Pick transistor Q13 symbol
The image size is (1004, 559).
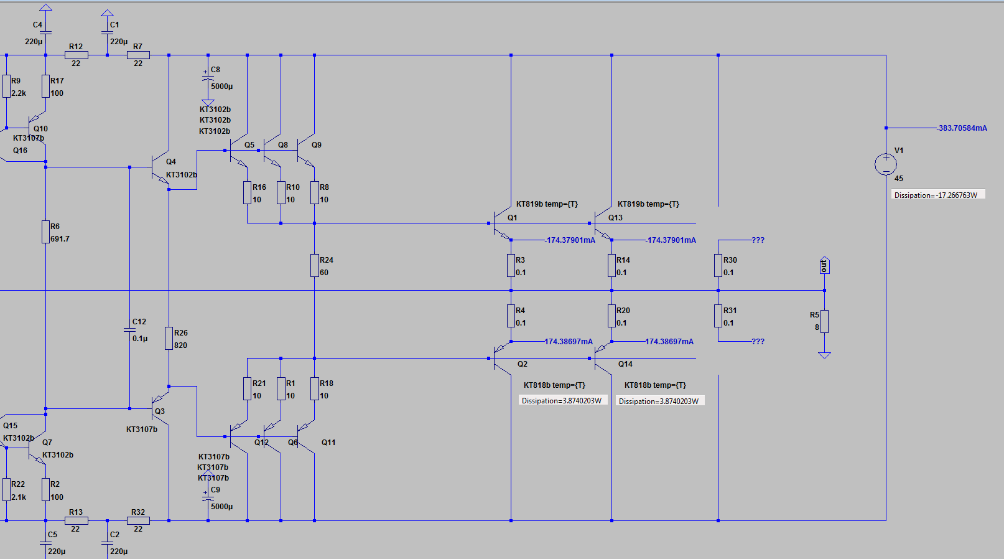(602, 223)
